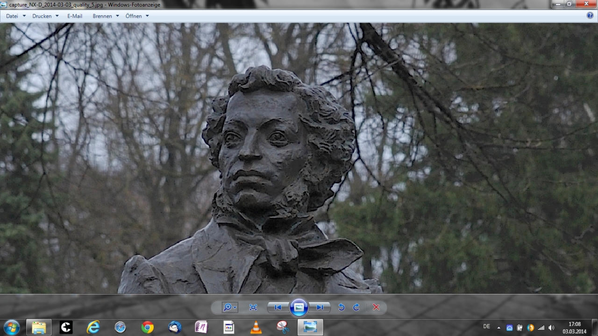Open Windows Explorer from taskbar
This screenshot has width=598, height=336.
[39, 327]
